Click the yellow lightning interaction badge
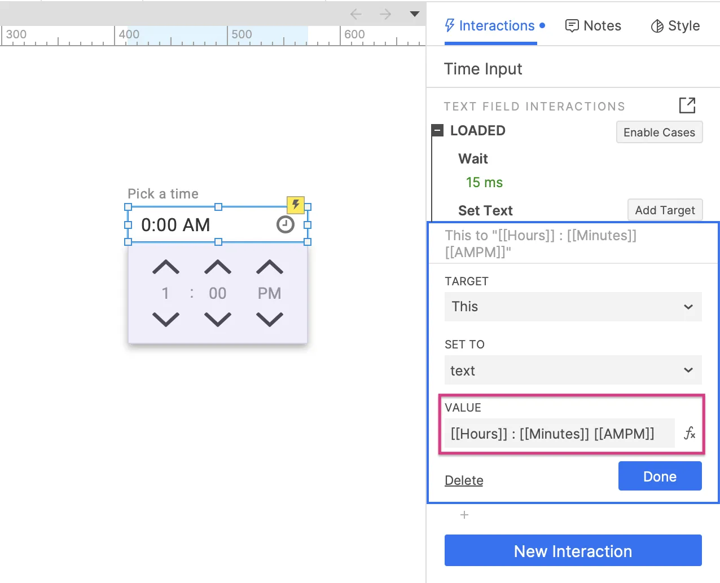The image size is (720, 583). pyautogui.click(x=296, y=204)
